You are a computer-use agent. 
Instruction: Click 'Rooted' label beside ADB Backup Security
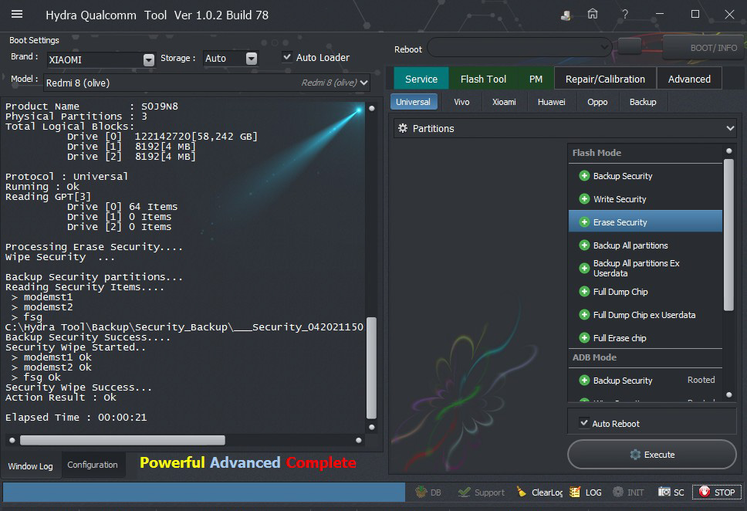pos(701,380)
